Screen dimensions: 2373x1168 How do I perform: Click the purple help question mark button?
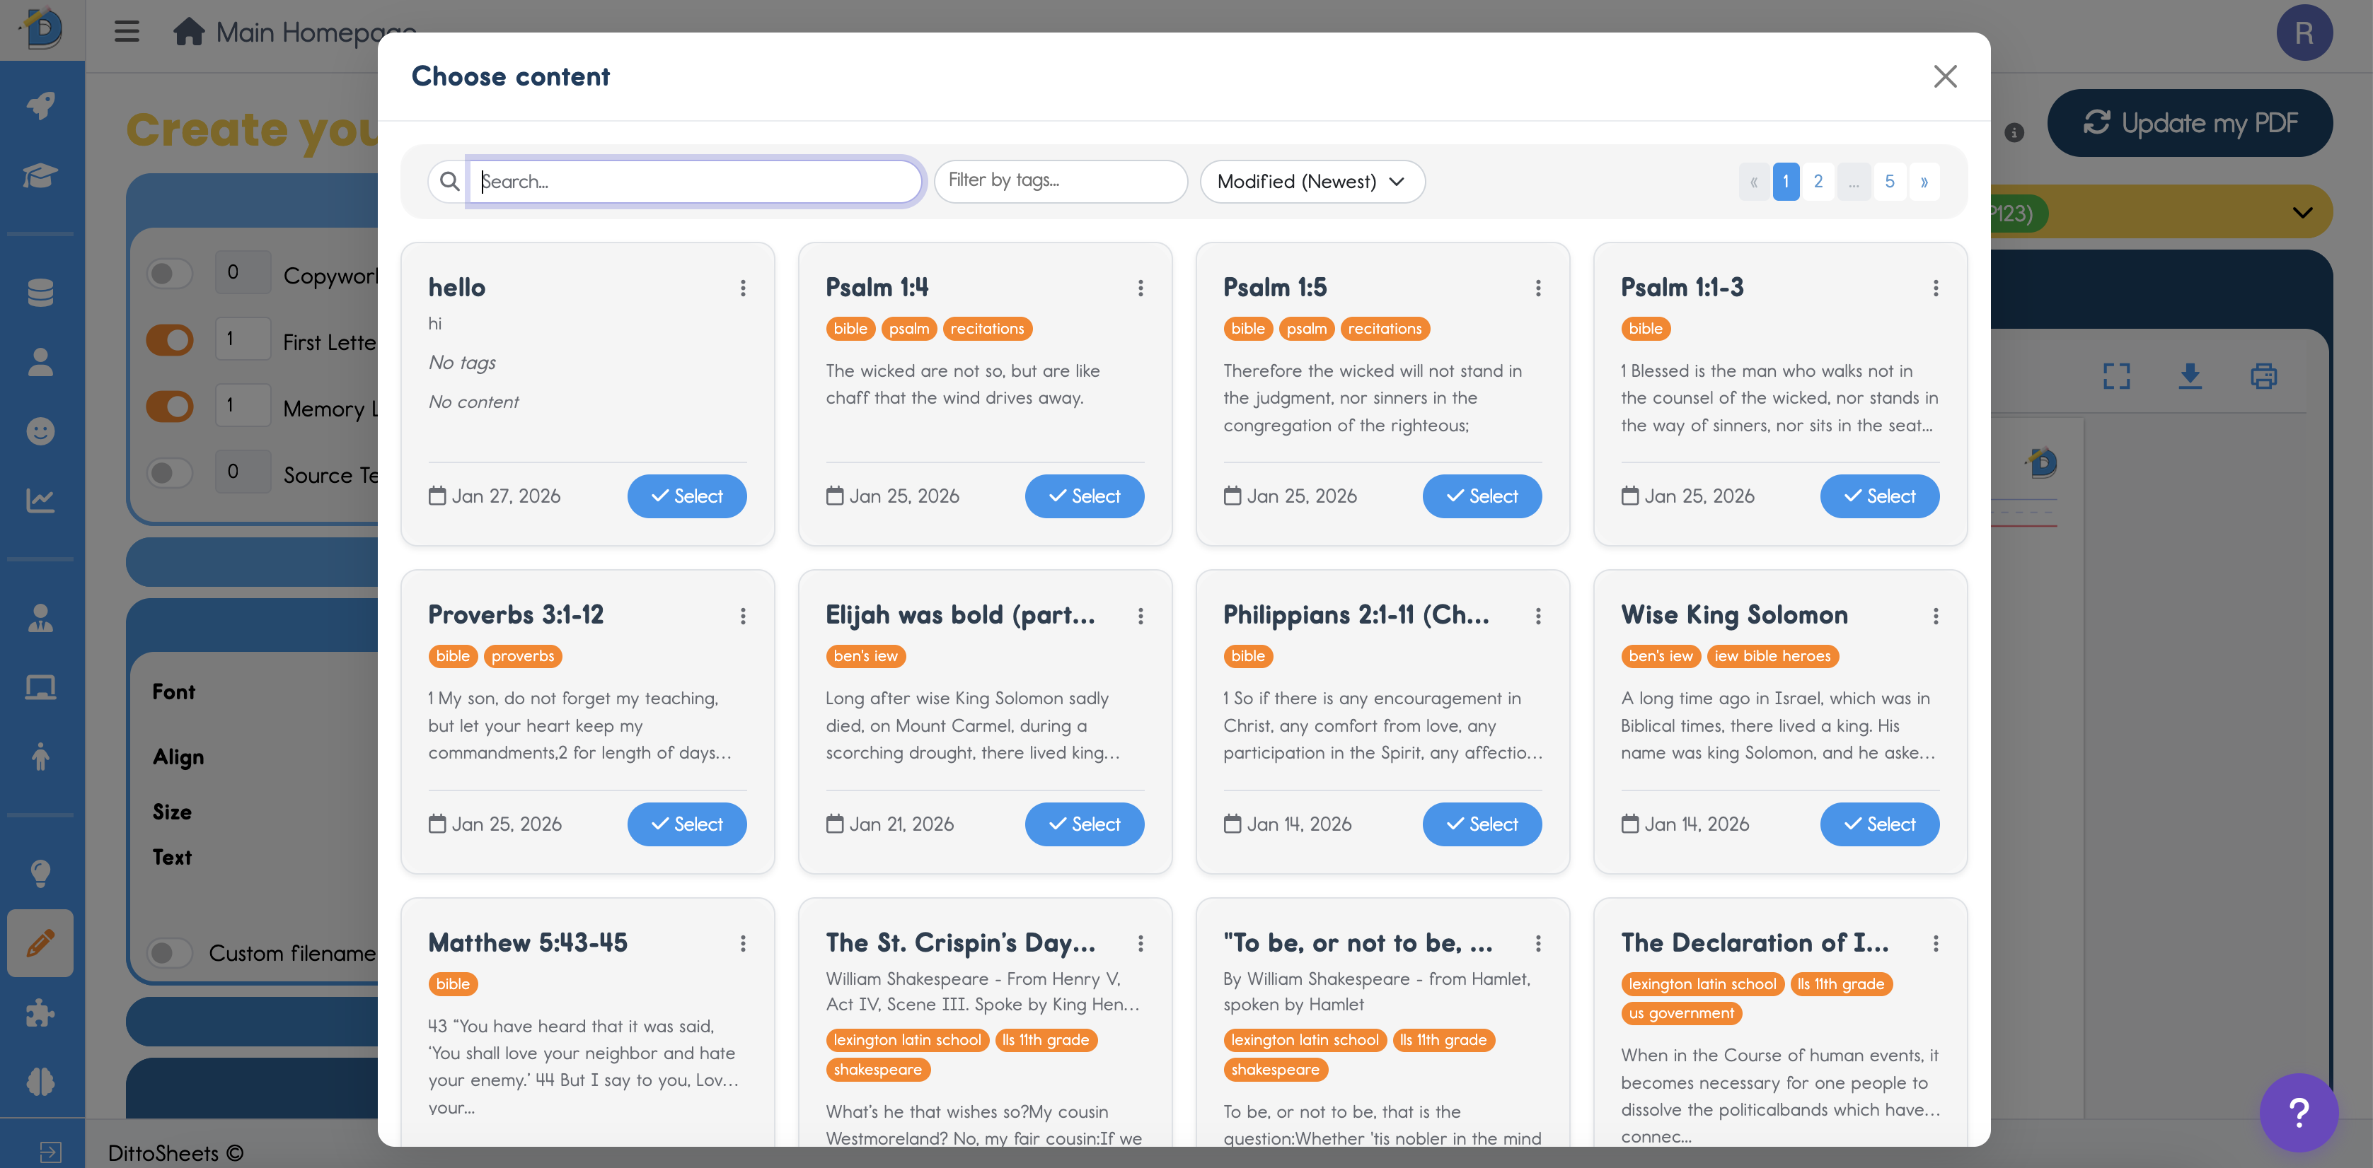pyautogui.click(x=2299, y=1112)
